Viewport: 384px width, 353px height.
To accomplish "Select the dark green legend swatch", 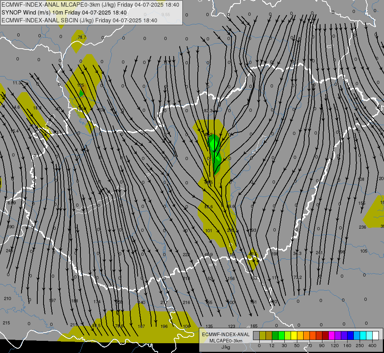I will pos(275,335).
